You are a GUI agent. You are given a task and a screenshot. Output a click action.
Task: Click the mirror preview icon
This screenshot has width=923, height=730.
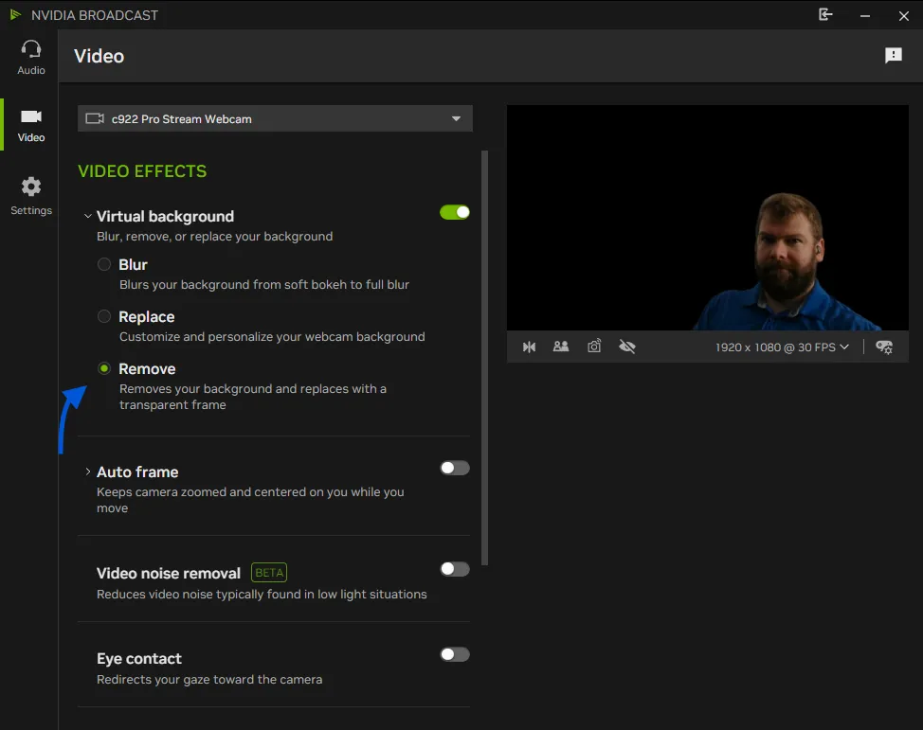tap(529, 347)
